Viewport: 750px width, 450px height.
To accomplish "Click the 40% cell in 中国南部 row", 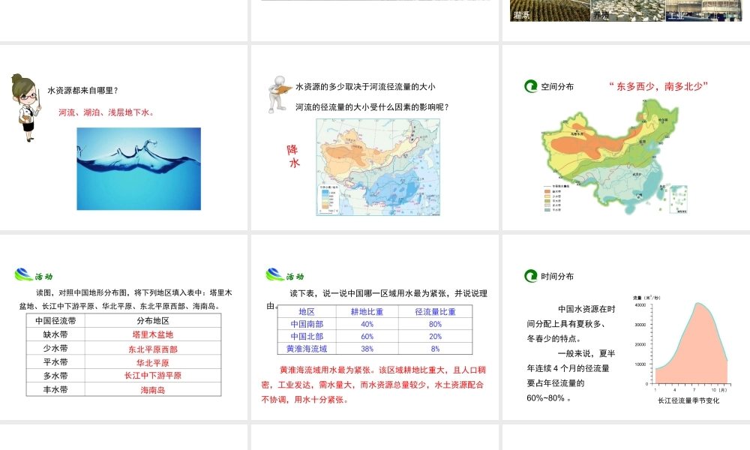I will tap(367, 324).
